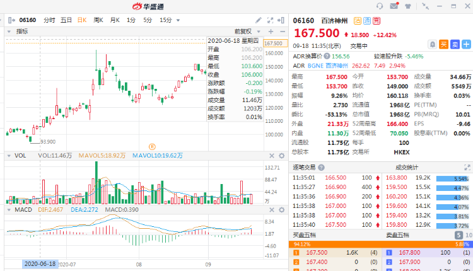The image size is (473, 271).
Task: Open the chart drawing pencil tool
Action: pyautogui.click(x=259, y=20)
